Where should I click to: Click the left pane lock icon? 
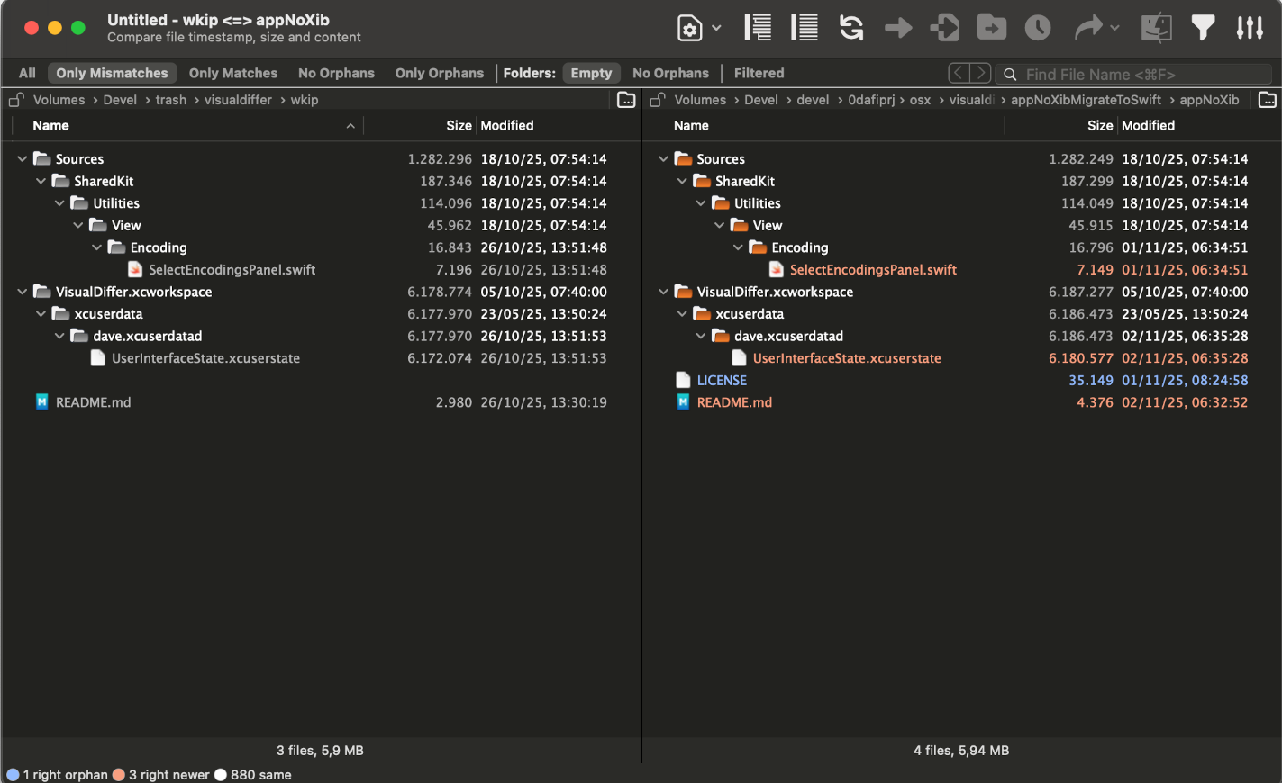(16, 100)
